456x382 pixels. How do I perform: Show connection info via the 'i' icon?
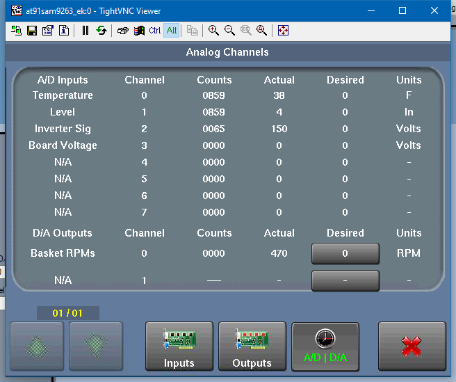(64, 31)
